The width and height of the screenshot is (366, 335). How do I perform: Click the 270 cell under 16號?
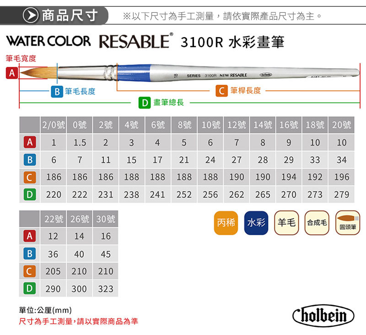289,195
